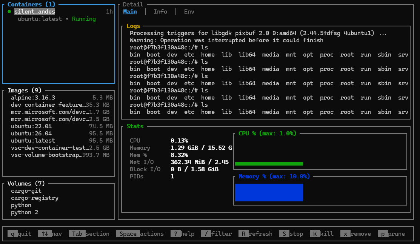The image size is (420, 244).
Task: Click the libgdk-pixbuf log line
Action: tap(258, 33)
